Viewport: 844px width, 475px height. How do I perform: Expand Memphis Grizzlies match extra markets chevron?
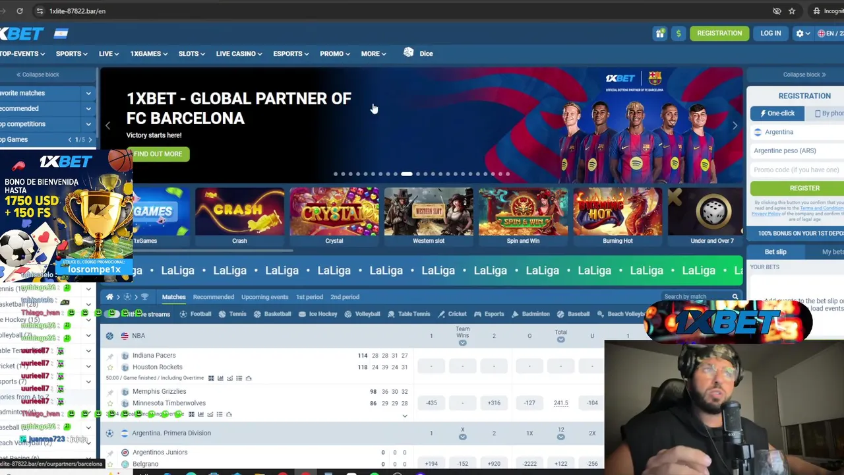405,416
